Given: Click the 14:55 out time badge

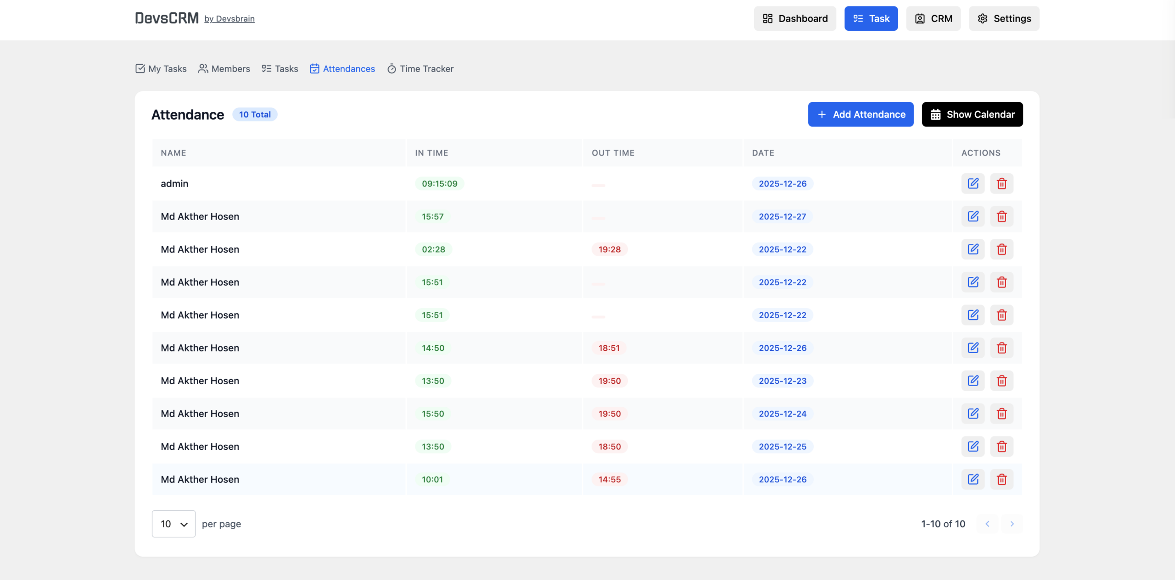Looking at the screenshot, I should [610, 479].
